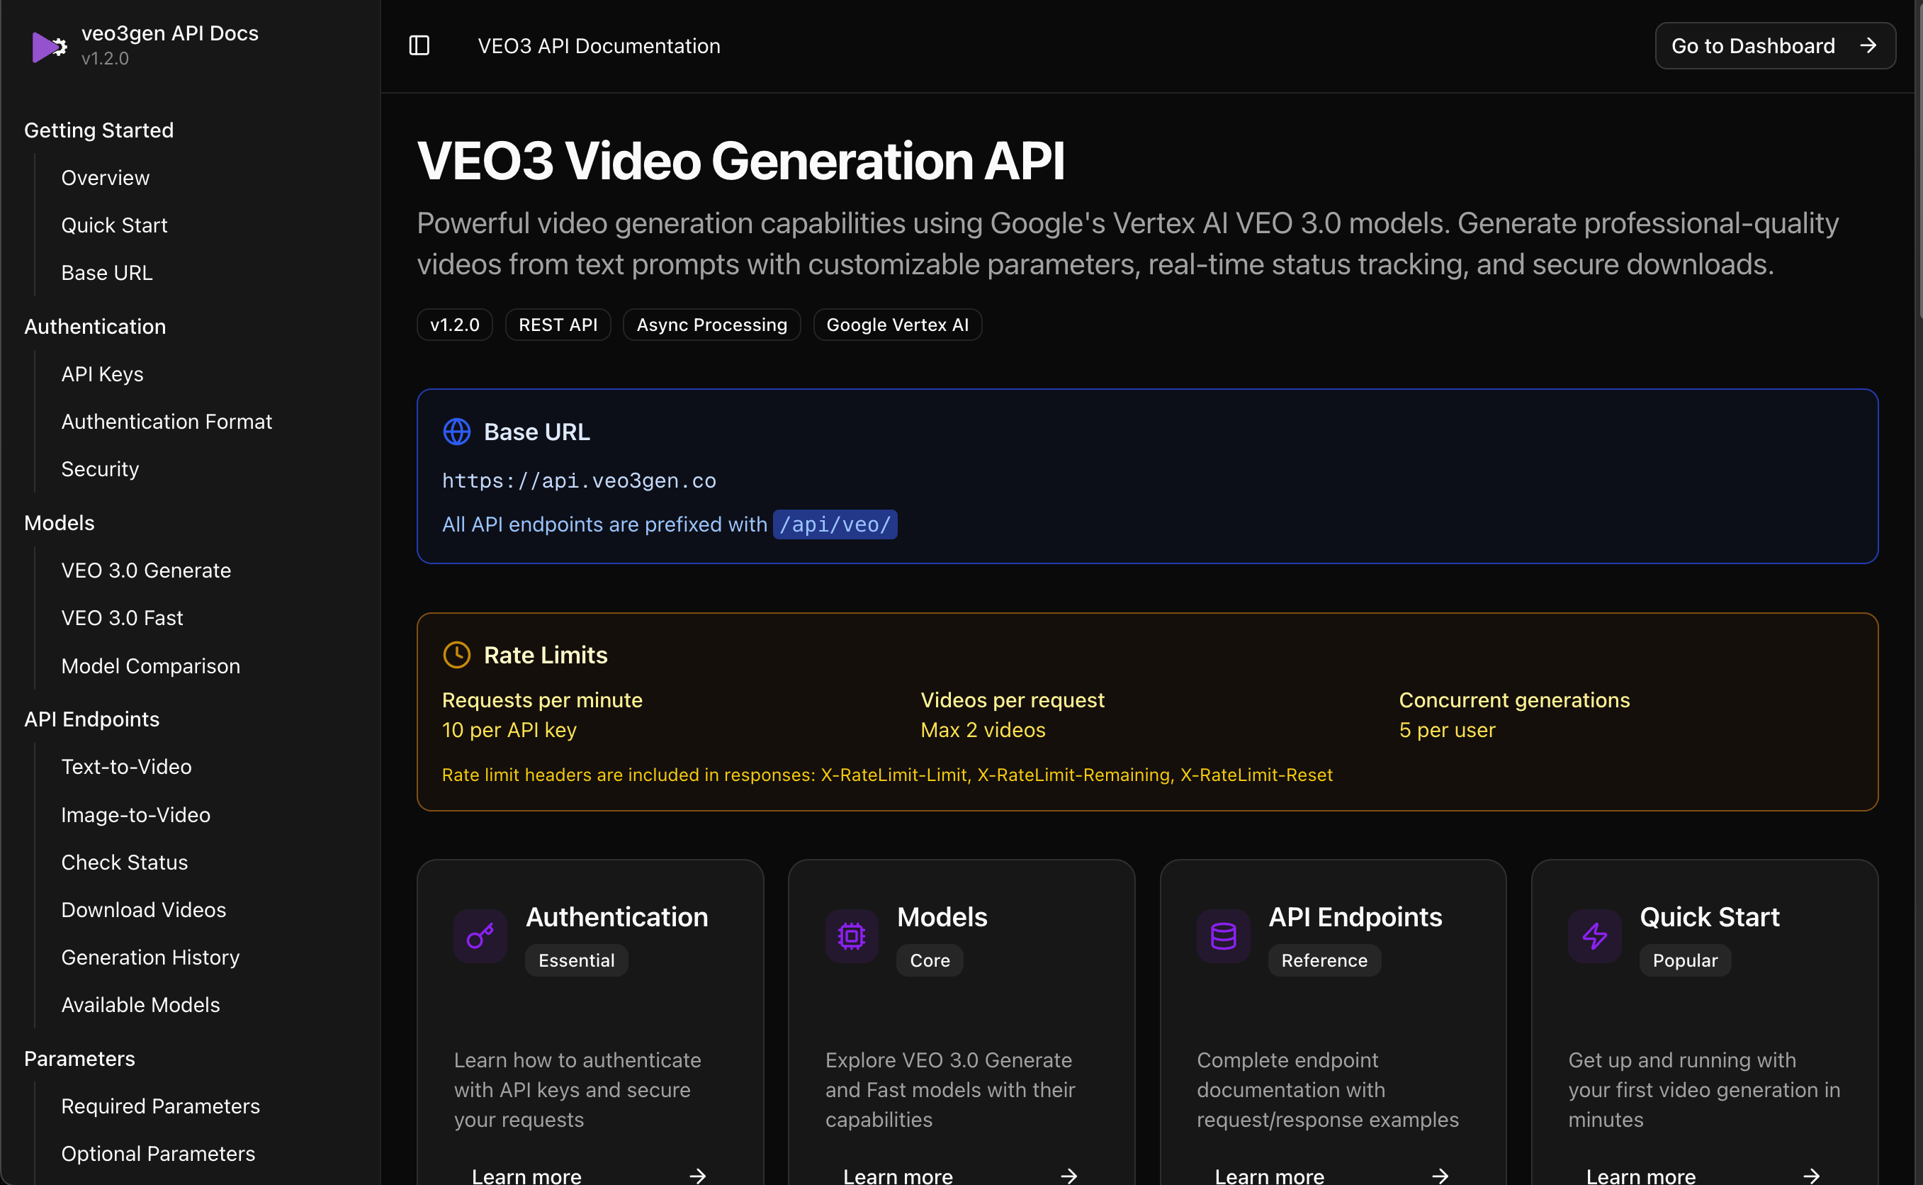Open the Go to Dashboard button
The image size is (1923, 1185).
coord(1775,45)
